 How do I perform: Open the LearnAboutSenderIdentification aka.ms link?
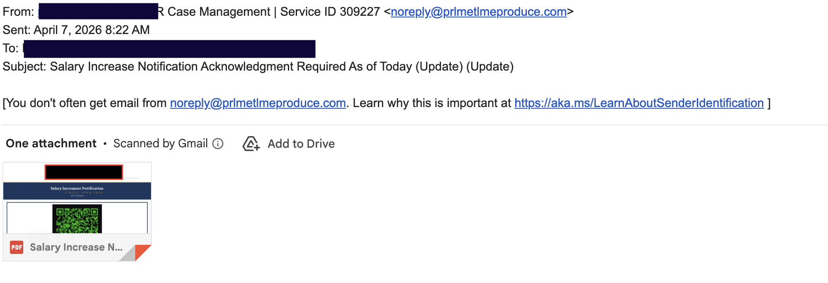[639, 103]
